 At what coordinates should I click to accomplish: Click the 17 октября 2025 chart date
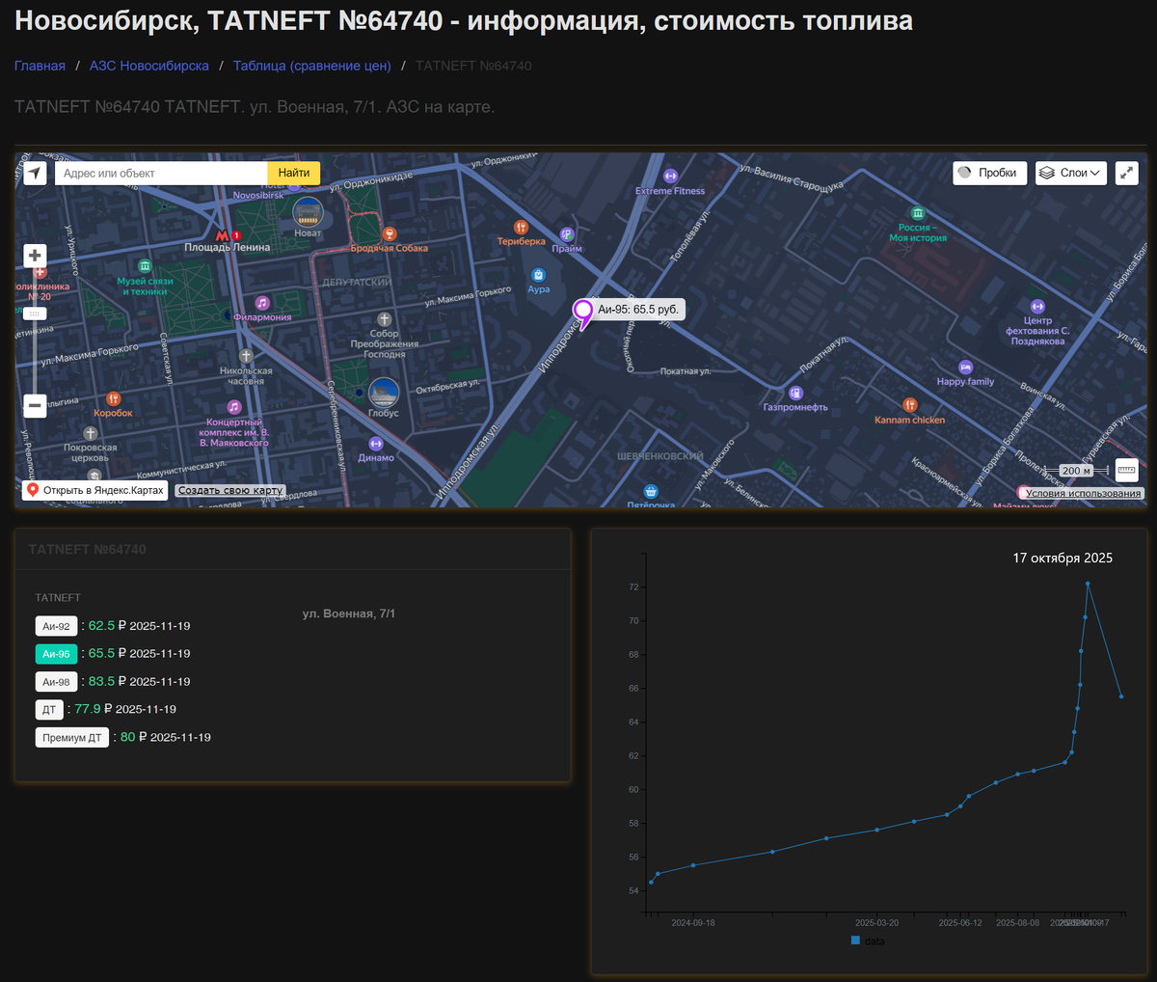pyautogui.click(x=1063, y=558)
